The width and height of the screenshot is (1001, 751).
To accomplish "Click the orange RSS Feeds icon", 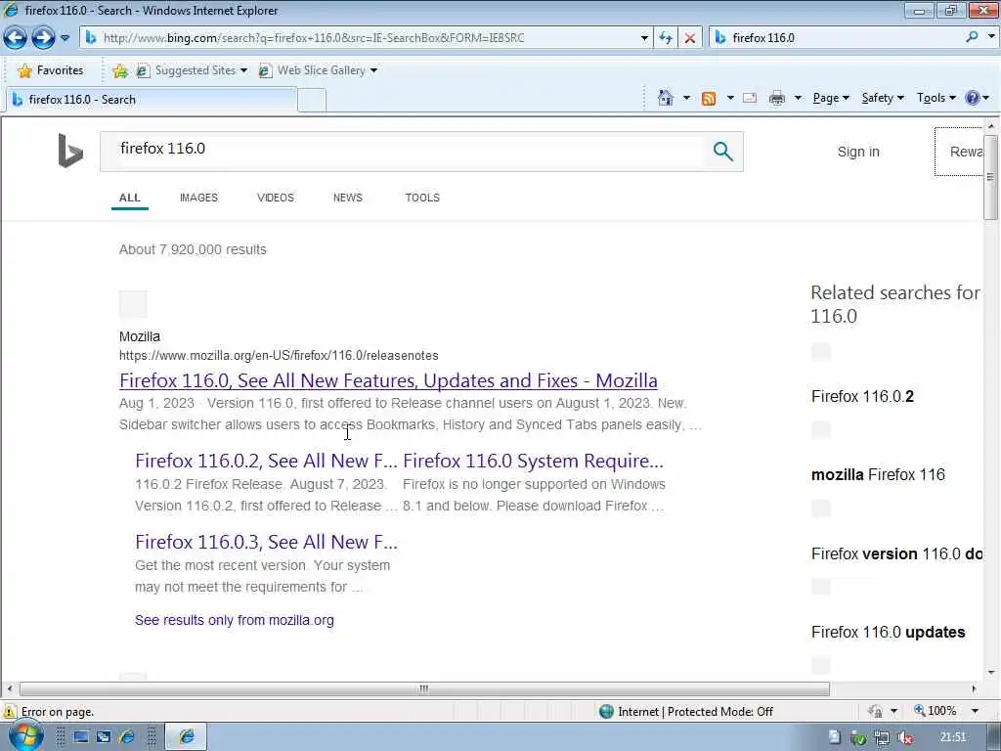I will click(709, 99).
